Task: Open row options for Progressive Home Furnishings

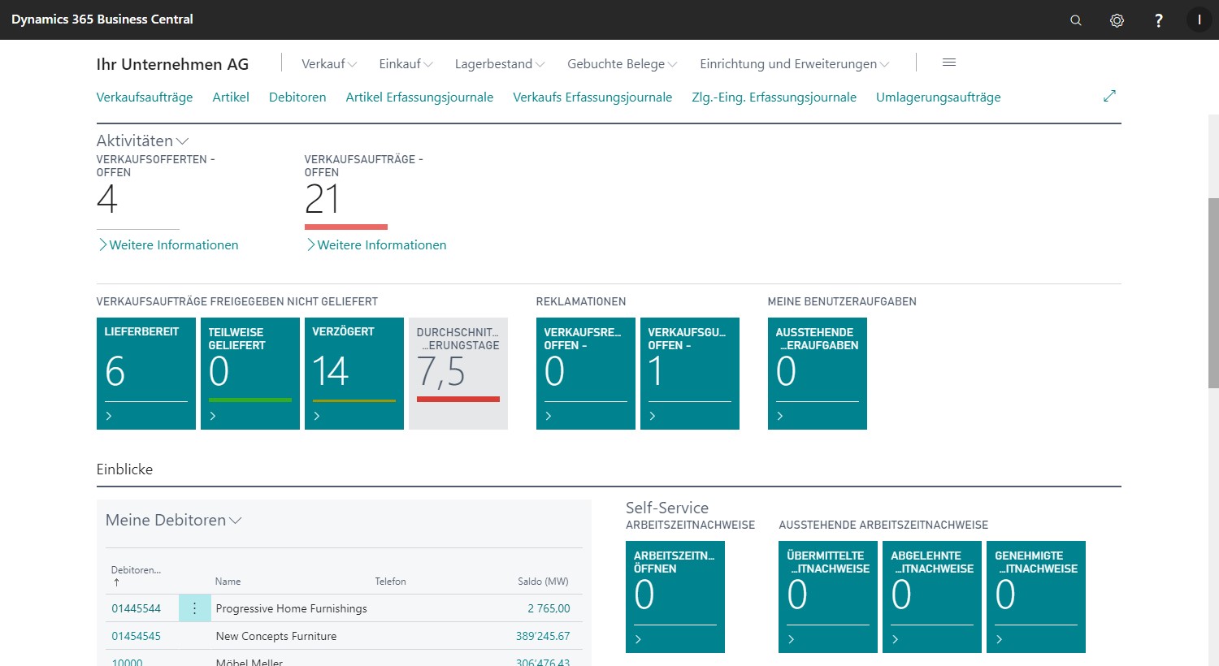Action: (194, 608)
